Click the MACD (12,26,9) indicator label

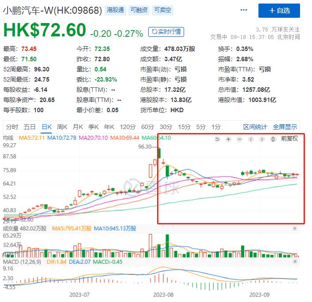point(22,262)
